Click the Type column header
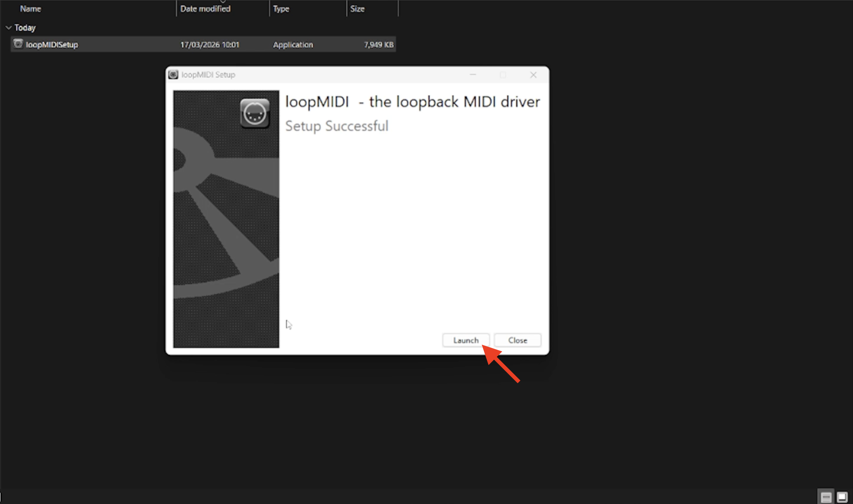Screen dimensions: 853x504 pos(281,8)
